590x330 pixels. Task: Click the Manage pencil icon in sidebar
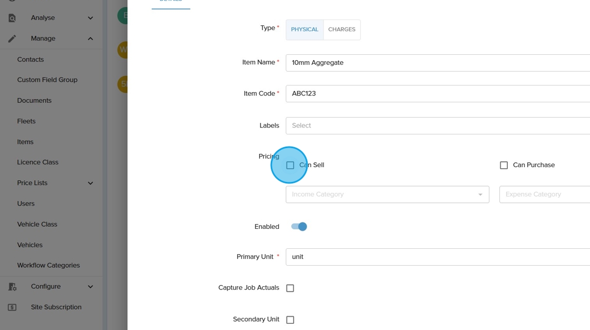[x=12, y=38]
